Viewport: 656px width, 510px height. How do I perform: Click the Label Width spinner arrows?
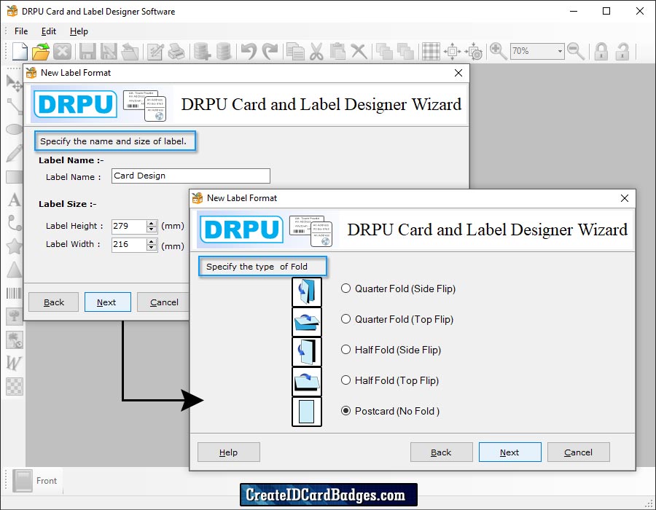[152, 245]
